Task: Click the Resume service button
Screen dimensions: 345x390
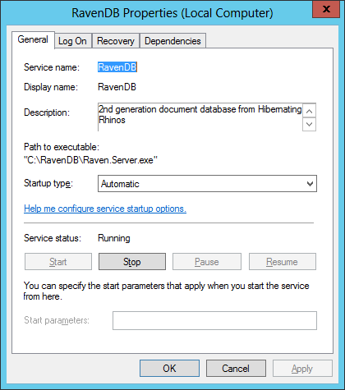Action: click(283, 262)
